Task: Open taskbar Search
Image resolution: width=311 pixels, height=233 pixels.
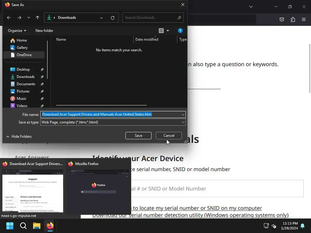Action: pyautogui.click(x=23, y=226)
